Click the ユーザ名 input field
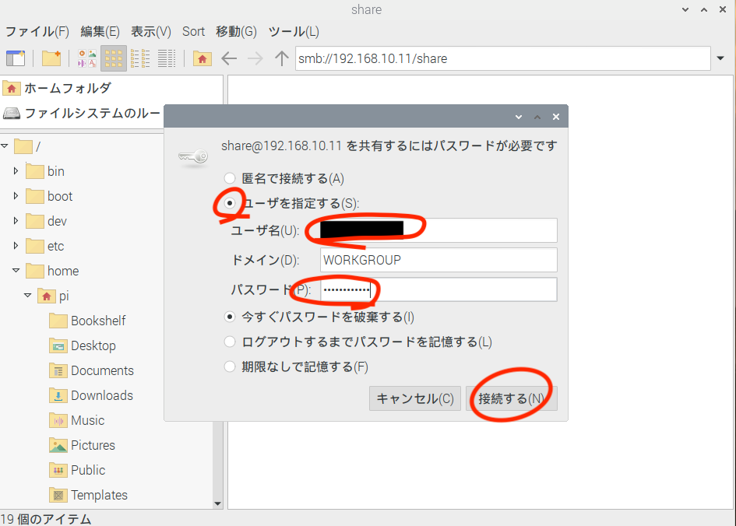 (438, 230)
